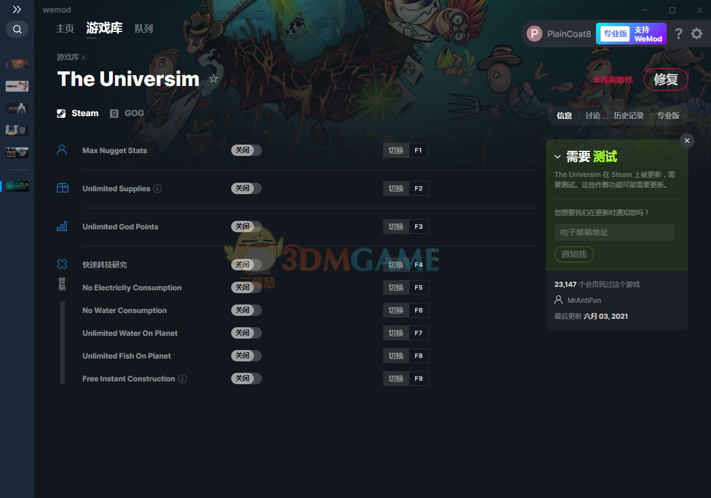Click the 通知我 notify me button

click(574, 254)
